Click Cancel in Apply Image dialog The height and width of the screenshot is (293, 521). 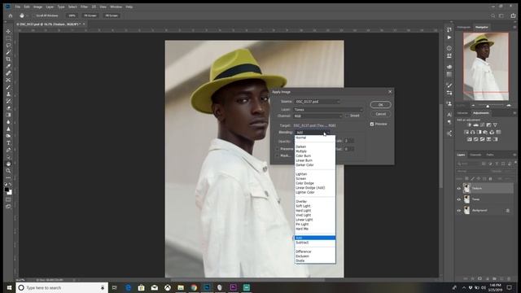[x=380, y=114]
